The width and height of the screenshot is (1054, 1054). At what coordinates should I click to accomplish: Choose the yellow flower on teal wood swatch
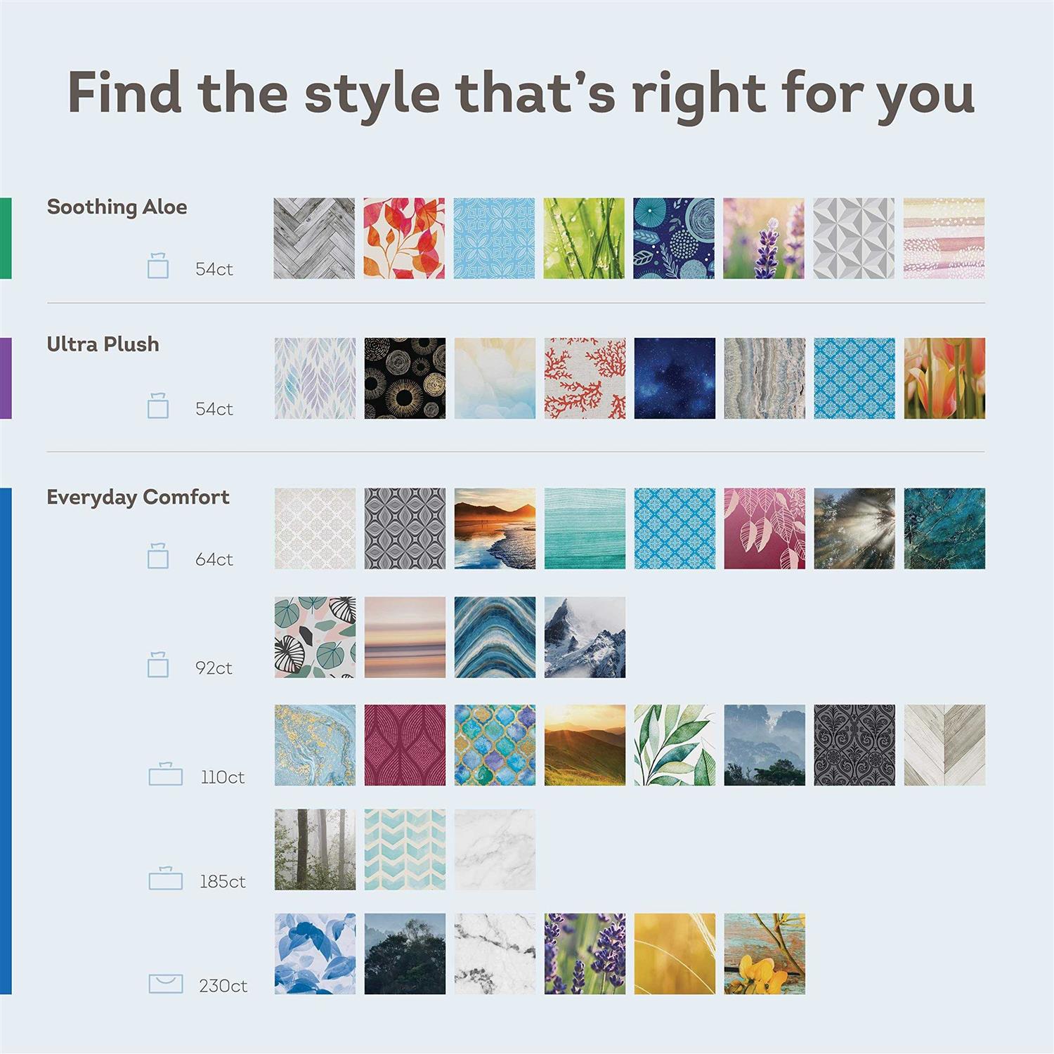(765, 954)
